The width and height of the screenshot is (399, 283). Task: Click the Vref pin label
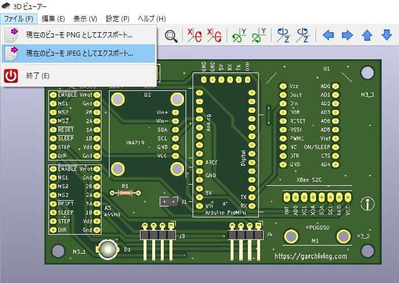[x=325, y=138]
